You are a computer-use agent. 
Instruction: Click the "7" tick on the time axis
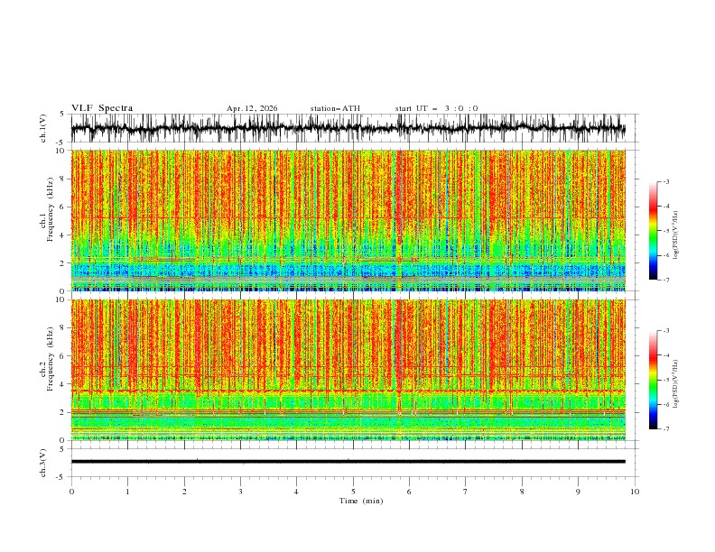466,492
